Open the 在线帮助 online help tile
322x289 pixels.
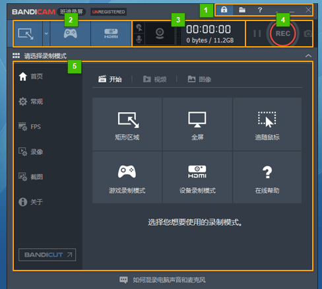(x=267, y=177)
